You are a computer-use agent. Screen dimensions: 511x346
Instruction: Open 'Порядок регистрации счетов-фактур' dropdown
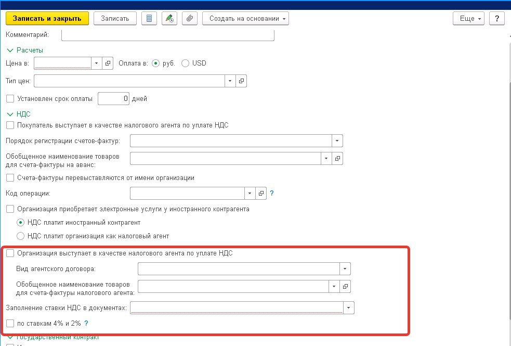click(x=337, y=141)
